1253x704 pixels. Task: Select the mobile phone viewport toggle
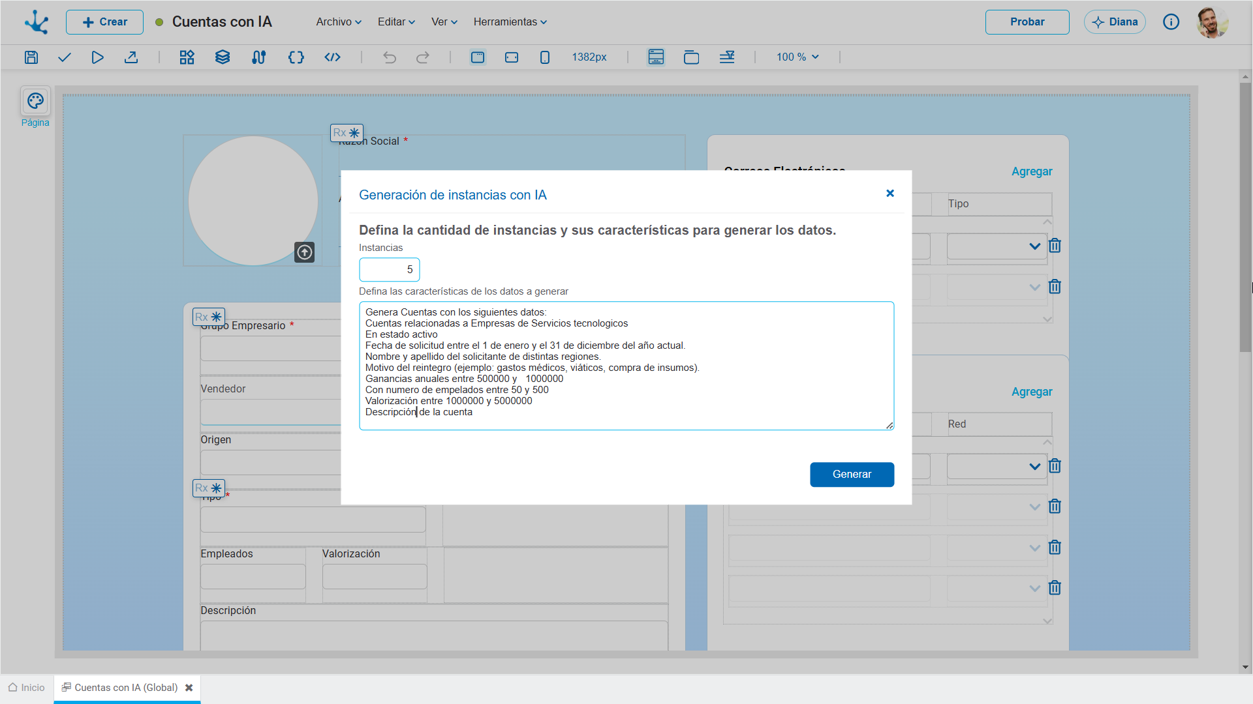(x=545, y=57)
